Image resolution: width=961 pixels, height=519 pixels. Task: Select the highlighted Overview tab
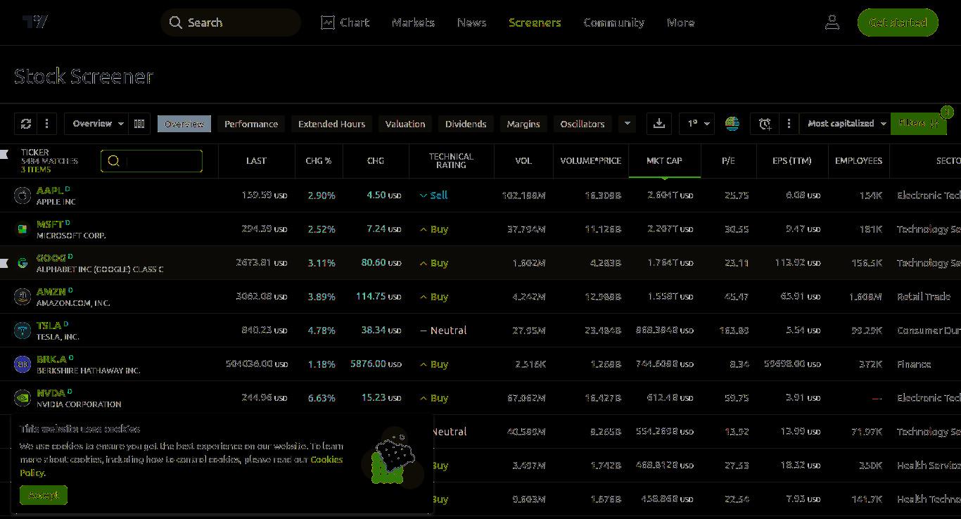tap(184, 124)
